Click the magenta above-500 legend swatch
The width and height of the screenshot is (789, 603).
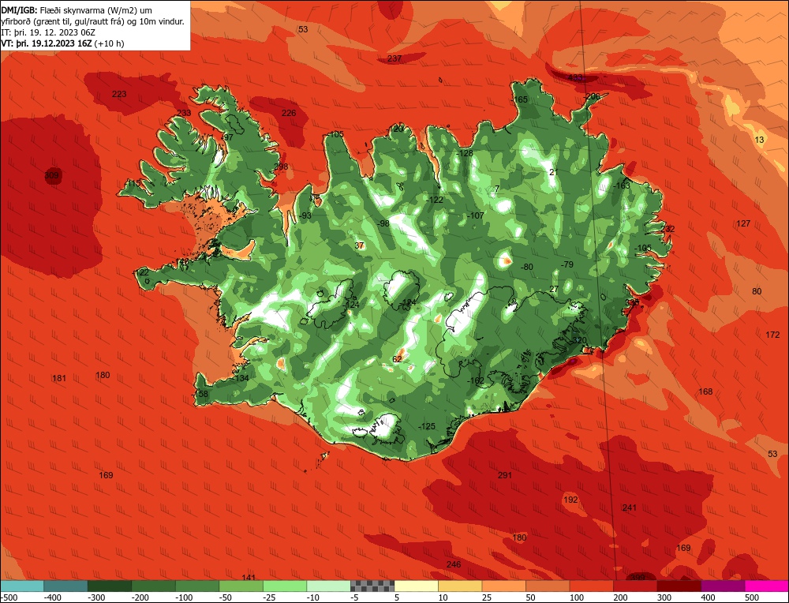[x=766, y=586]
